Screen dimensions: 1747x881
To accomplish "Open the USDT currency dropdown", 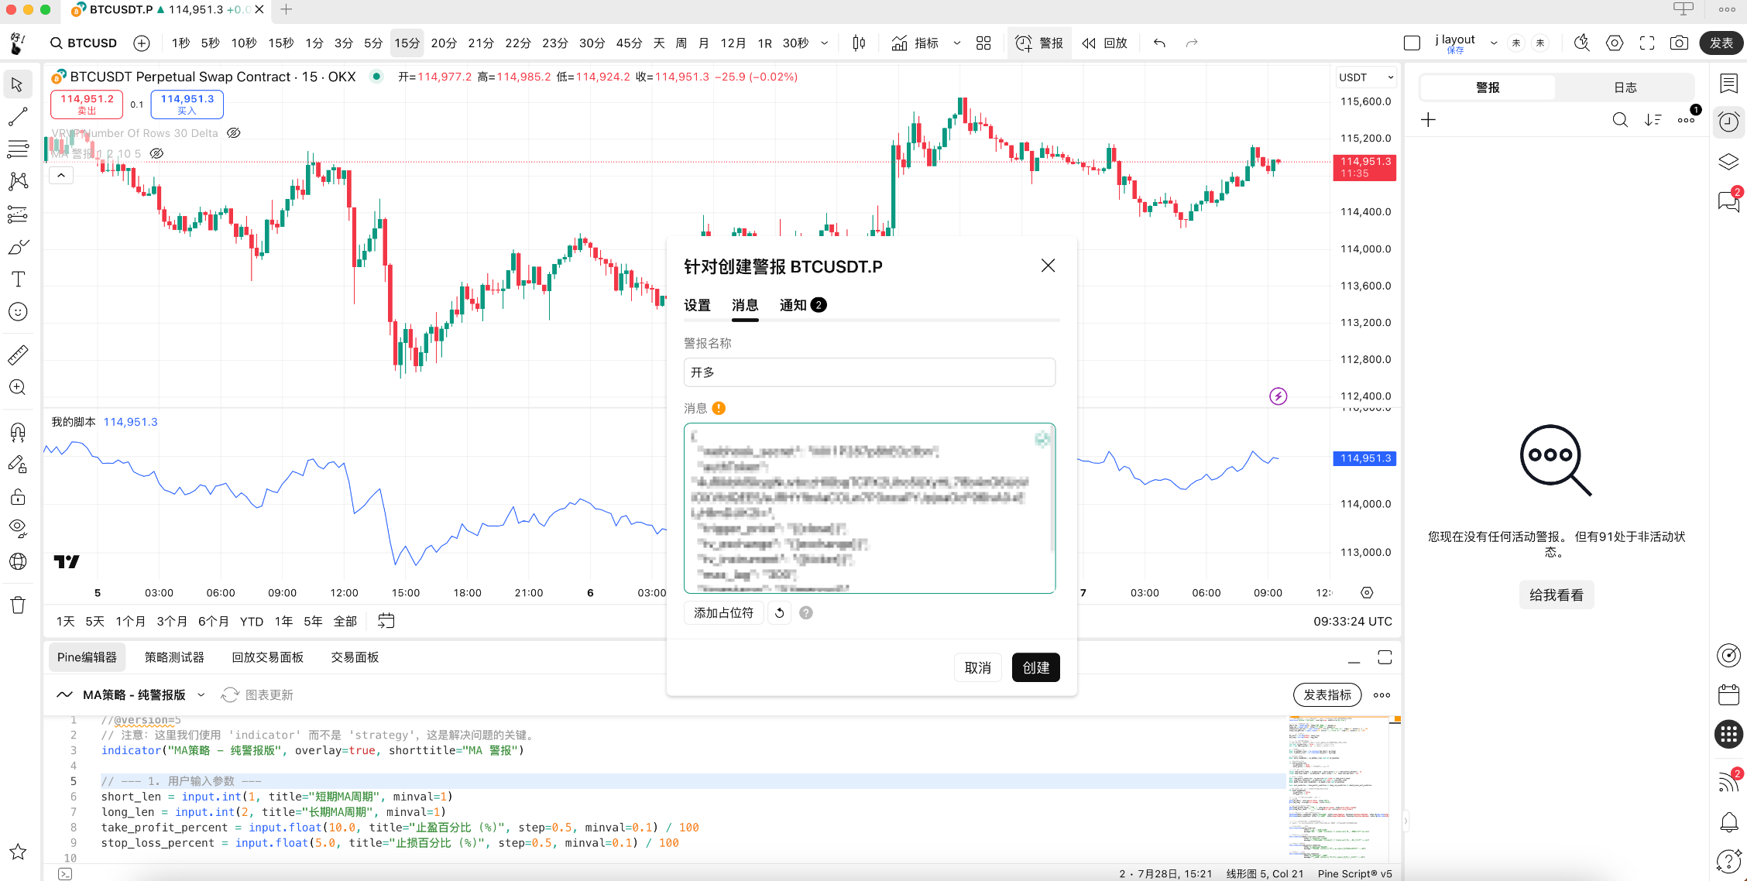I will [x=1367, y=77].
